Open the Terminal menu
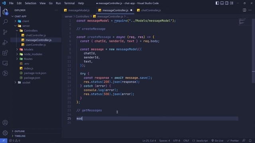This screenshot has width=255, height=143. (69, 3)
